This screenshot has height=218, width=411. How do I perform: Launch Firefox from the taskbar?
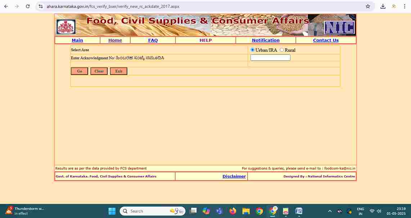[232, 211]
